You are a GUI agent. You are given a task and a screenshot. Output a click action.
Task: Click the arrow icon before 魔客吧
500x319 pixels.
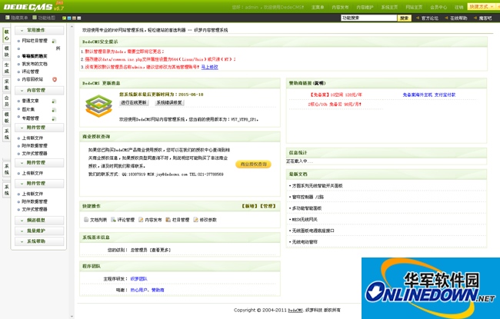(x=475, y=18)
